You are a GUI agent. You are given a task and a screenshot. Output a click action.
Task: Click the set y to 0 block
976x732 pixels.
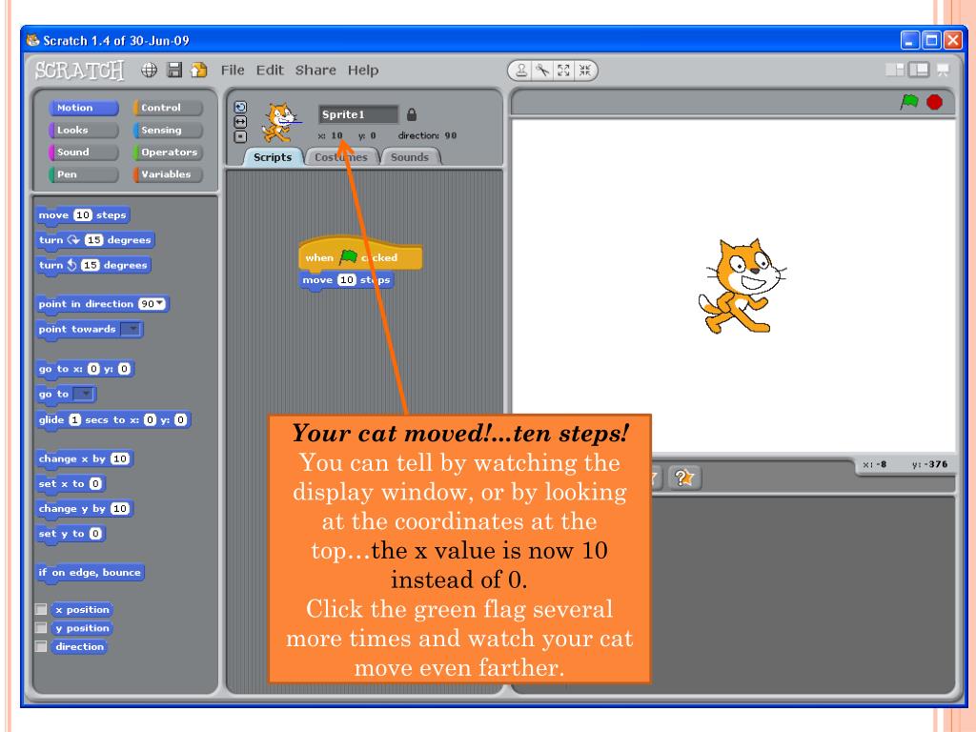click(71, 534)
